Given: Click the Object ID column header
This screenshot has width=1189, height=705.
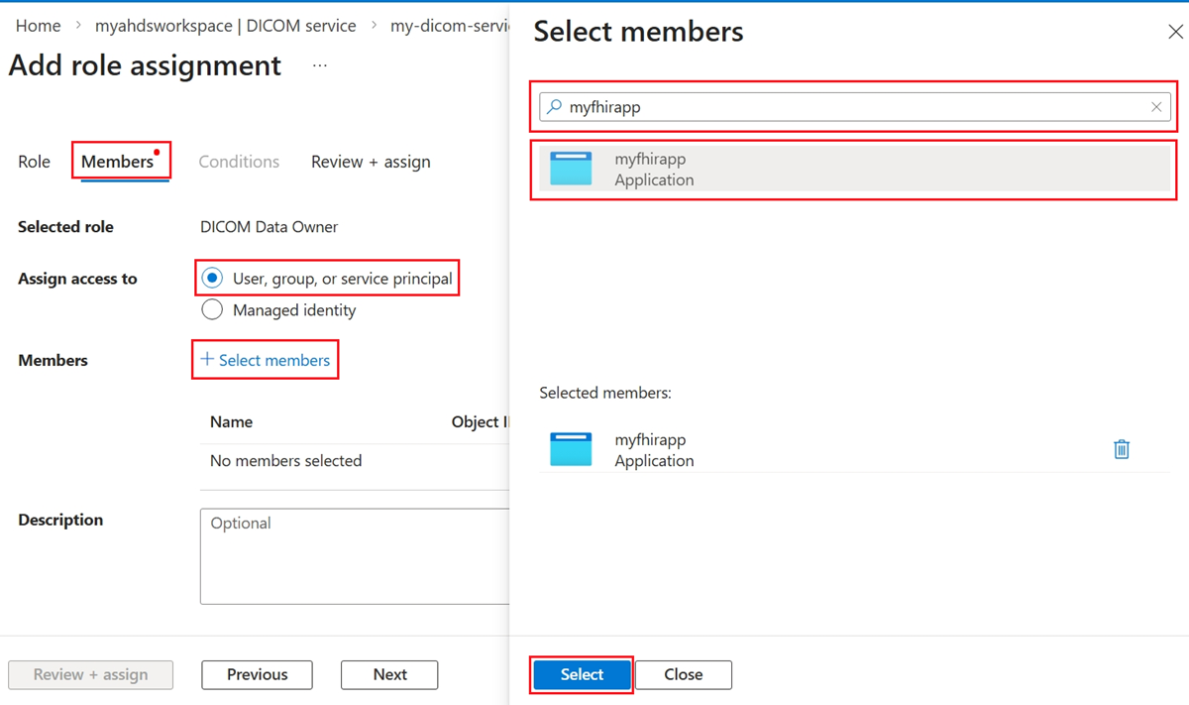Looking at the screenshot, I should (x=481, y=421).
